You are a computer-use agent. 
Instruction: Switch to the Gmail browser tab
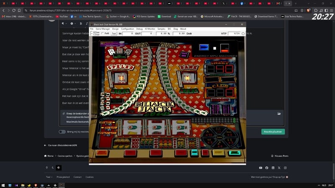[279, 3]
